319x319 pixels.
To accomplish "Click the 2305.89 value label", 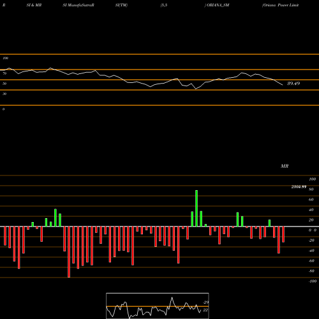I will click(299, 187).
